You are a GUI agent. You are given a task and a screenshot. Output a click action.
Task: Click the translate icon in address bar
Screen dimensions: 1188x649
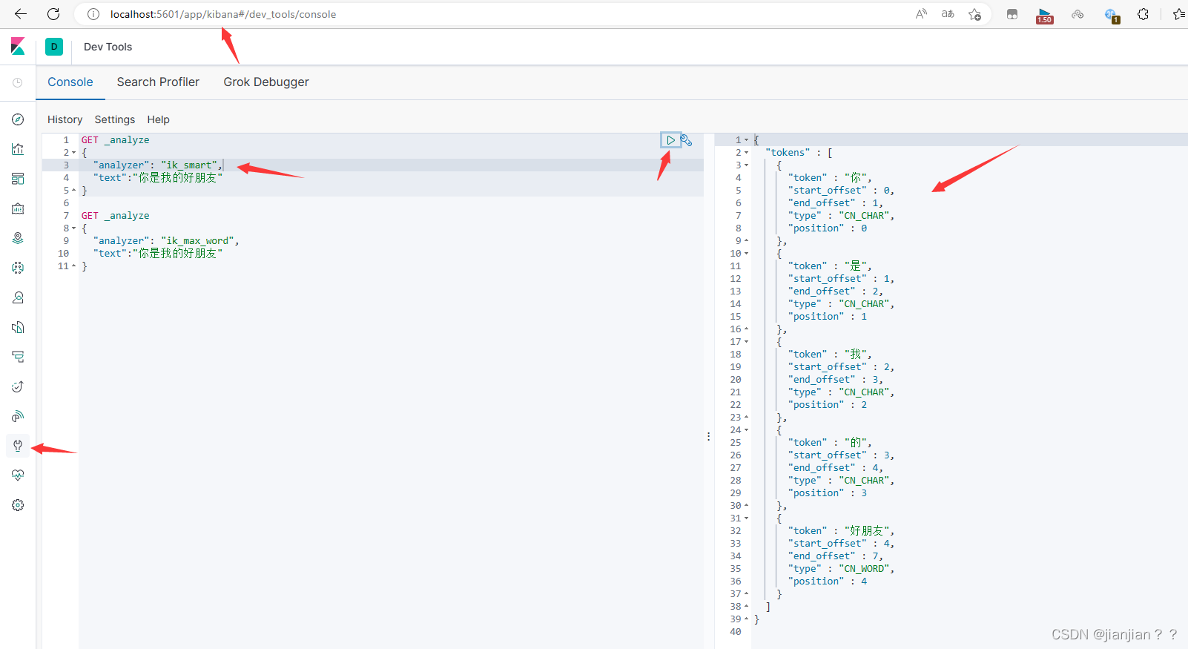coord(948,14)
